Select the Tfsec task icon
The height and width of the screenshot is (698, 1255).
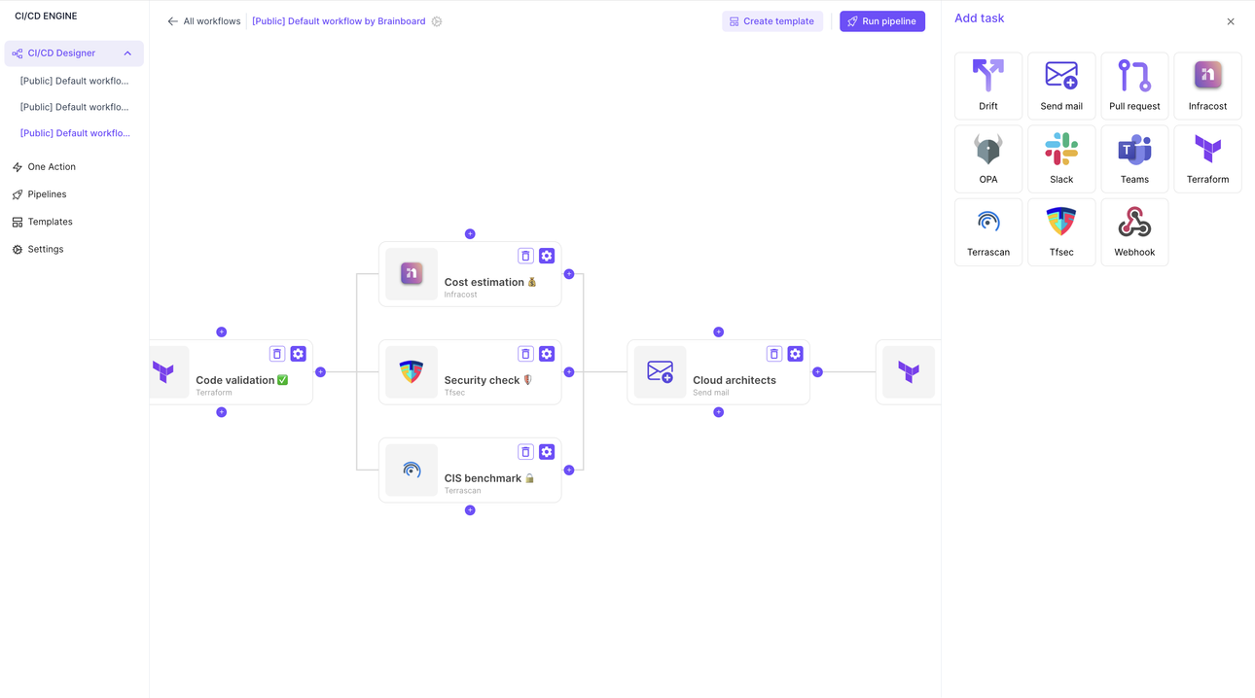1060,231
